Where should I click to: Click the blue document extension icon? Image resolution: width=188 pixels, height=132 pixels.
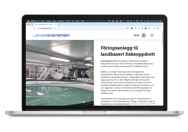(135, 28)
